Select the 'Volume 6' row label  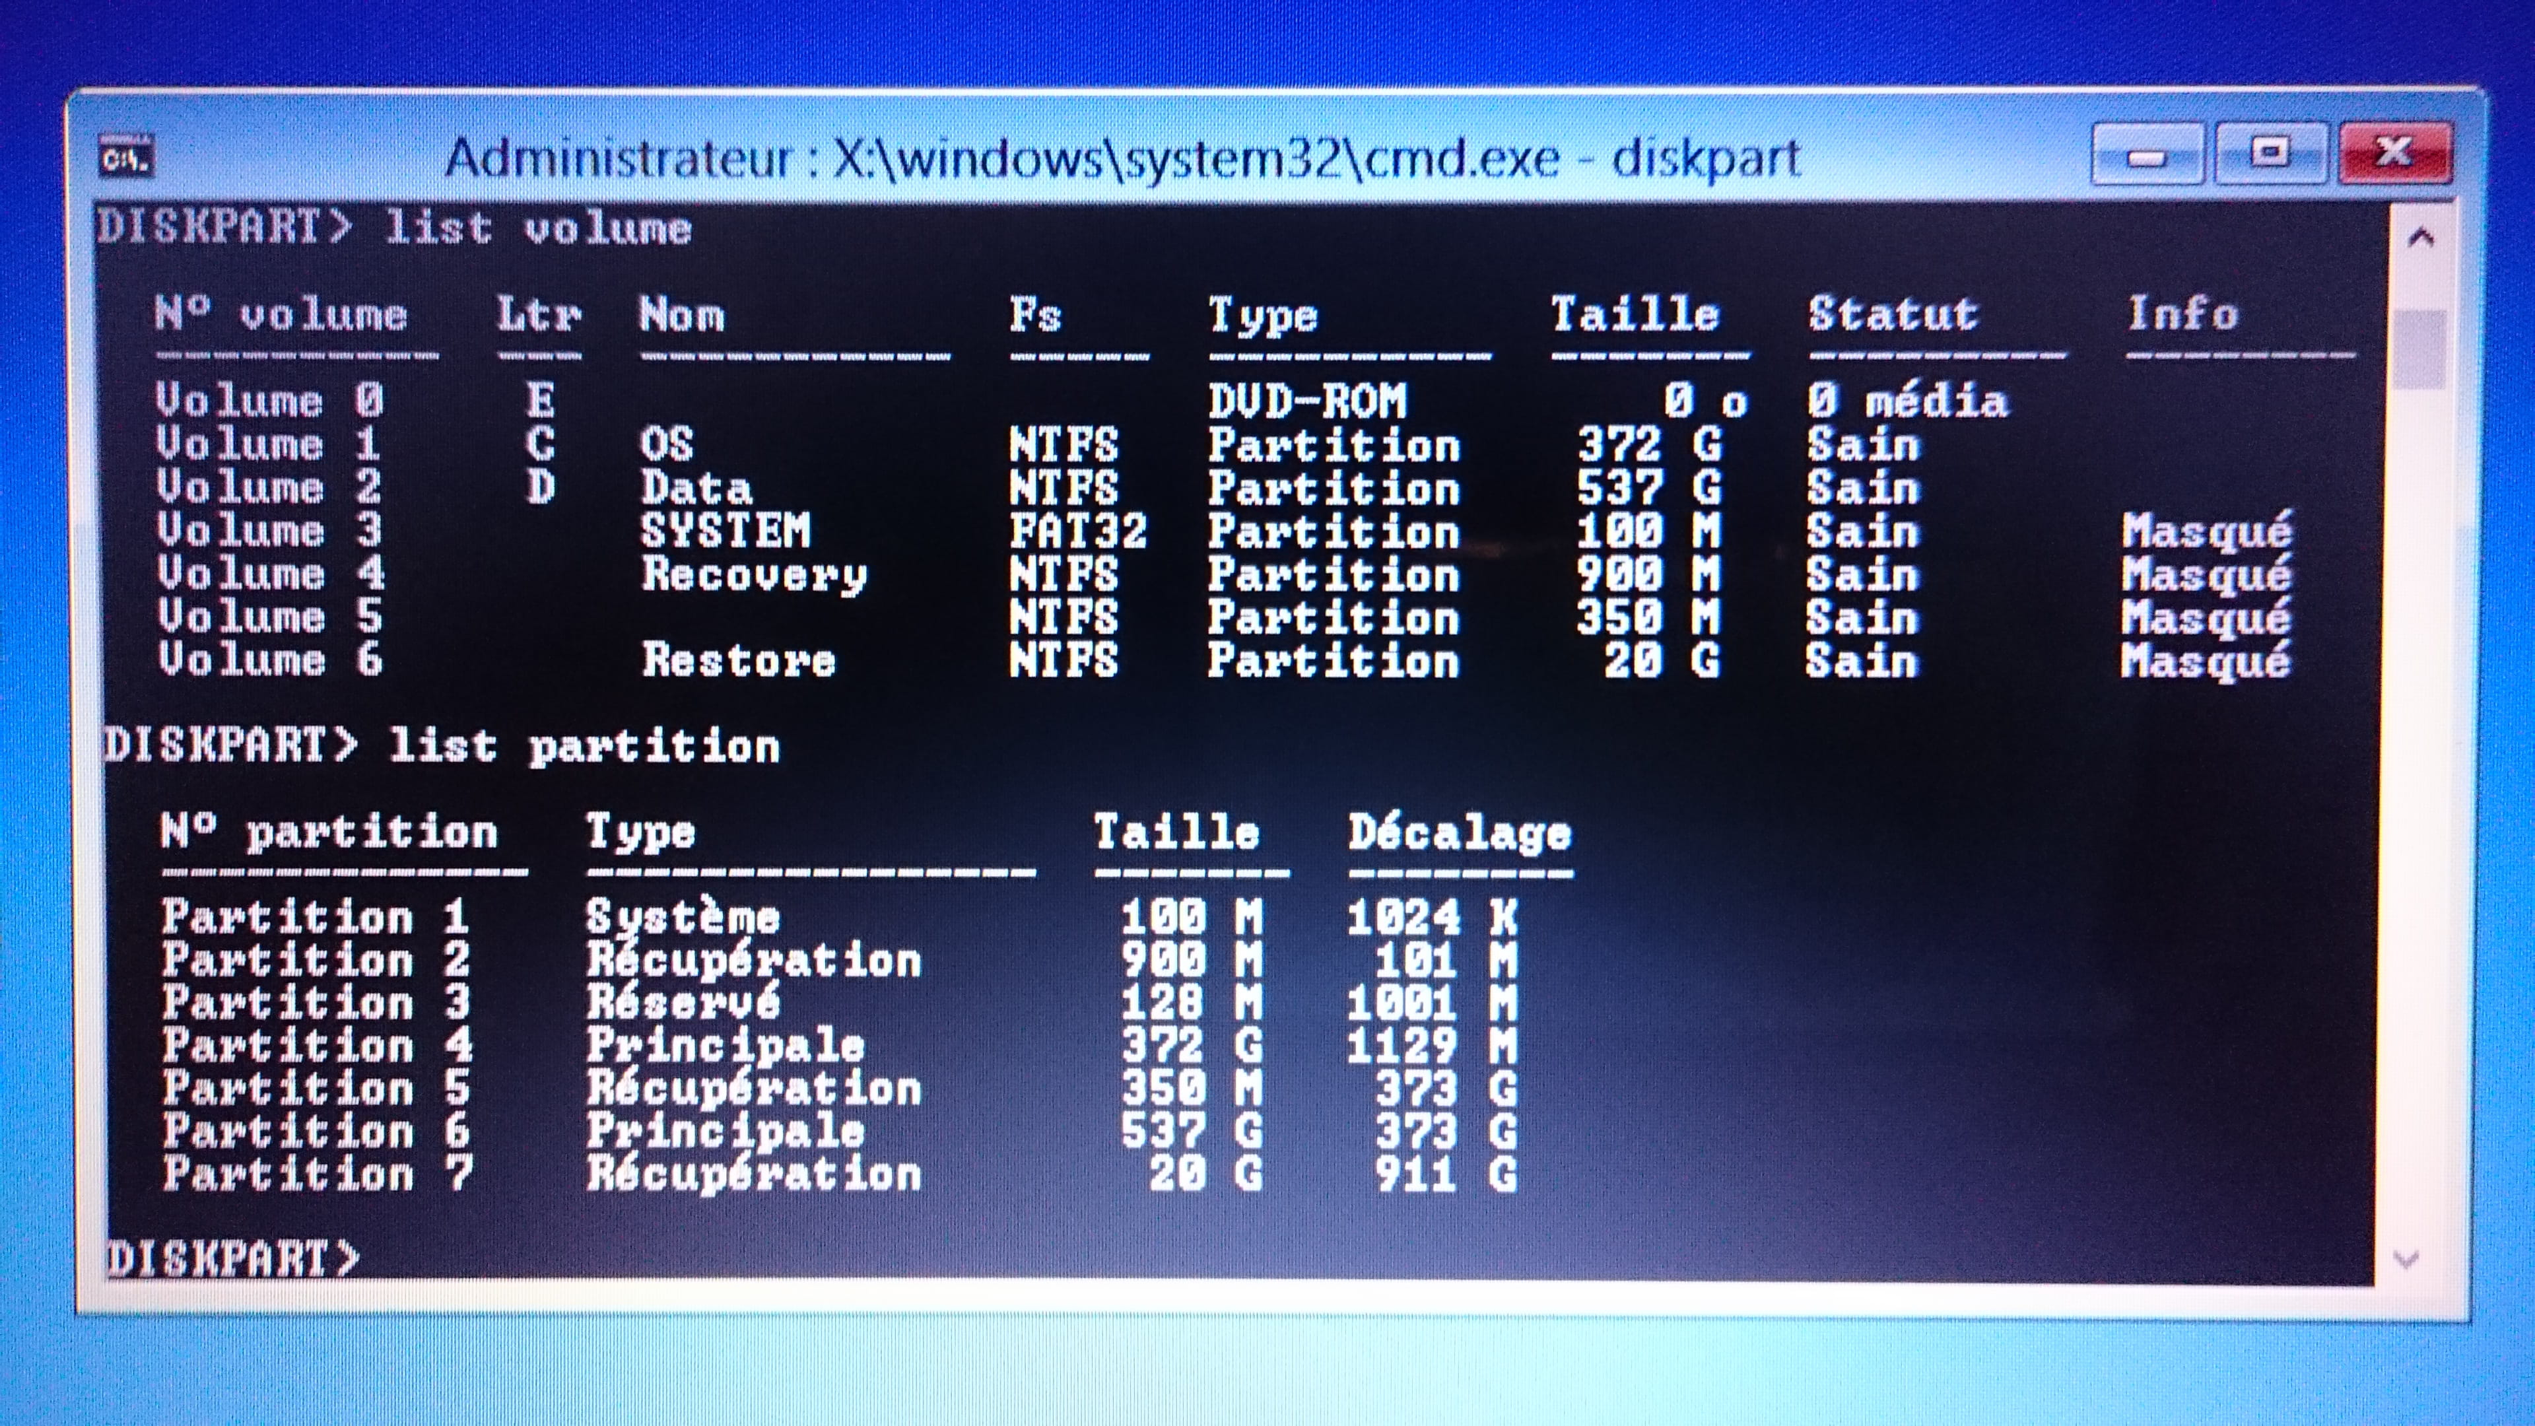[271, 660]
